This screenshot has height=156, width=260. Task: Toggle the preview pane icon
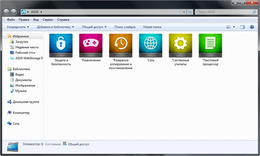click(243, 27)
